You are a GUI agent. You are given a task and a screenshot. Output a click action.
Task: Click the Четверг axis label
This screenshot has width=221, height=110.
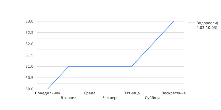pos(111,98)
